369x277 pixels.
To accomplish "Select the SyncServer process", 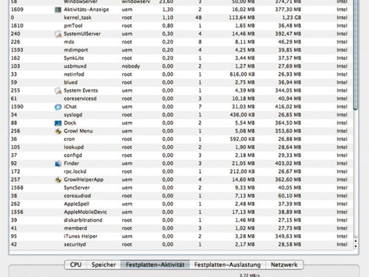I will click(x=181, y=188).
